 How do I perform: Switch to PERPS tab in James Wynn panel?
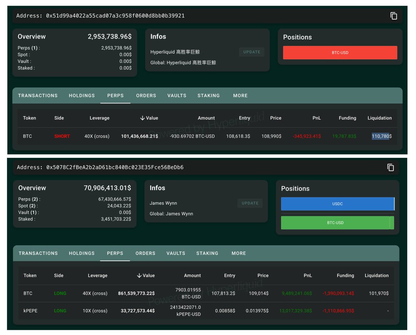click(x=115, y=253)
